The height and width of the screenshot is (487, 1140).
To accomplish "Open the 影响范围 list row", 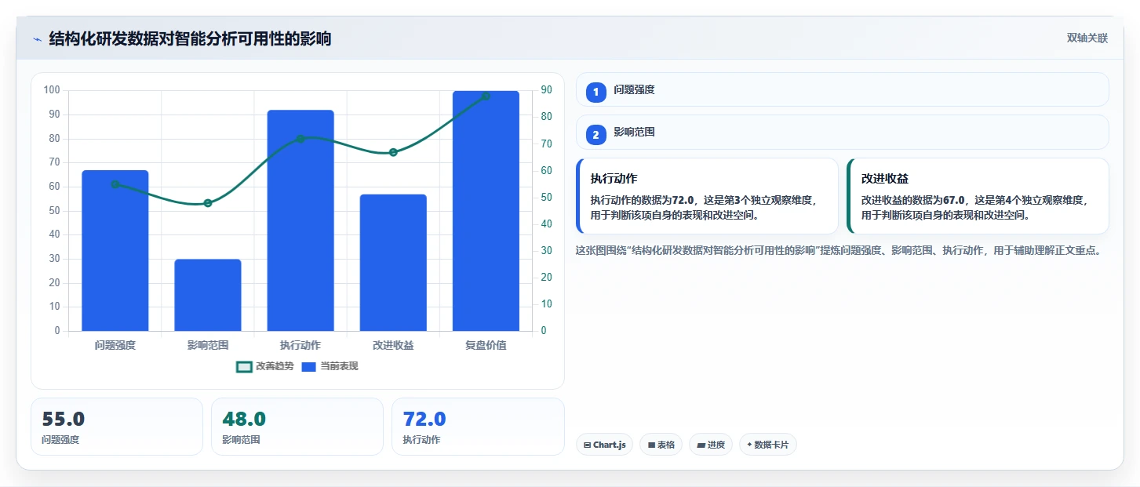I will (x=843, y=133).
